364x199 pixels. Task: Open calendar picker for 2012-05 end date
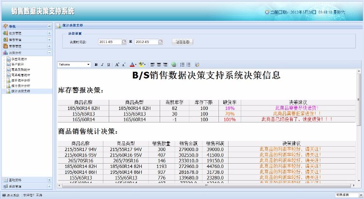click(x=161, y=42)
